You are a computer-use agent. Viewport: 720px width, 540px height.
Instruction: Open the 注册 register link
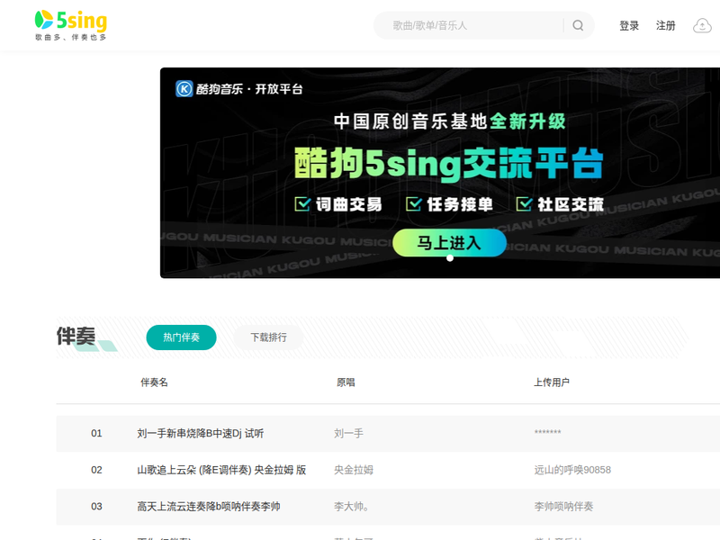pyautogui.click(x=666, y=26)
